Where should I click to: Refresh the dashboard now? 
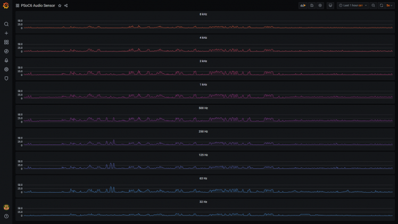pos(382,5)
